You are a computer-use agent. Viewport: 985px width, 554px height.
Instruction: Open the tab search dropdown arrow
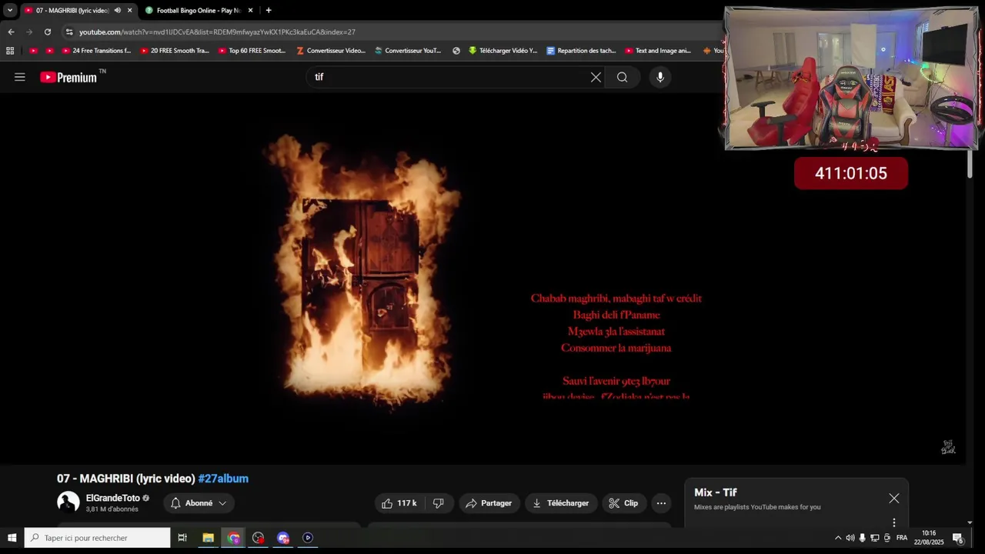click(x=10, y=11)
